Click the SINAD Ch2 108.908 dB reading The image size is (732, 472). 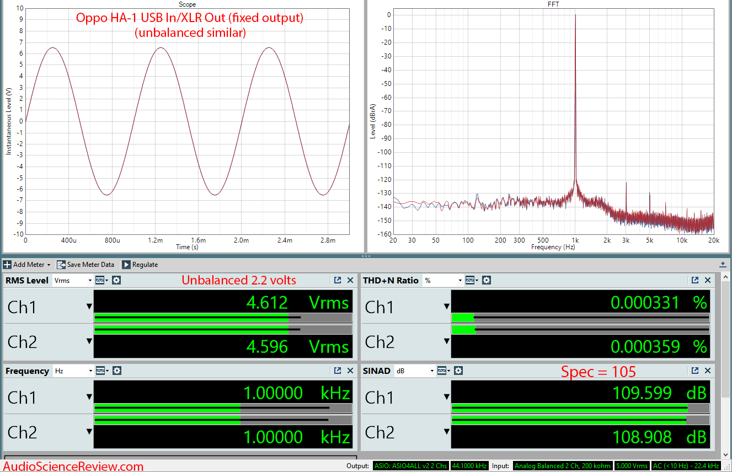click(660, 437)
